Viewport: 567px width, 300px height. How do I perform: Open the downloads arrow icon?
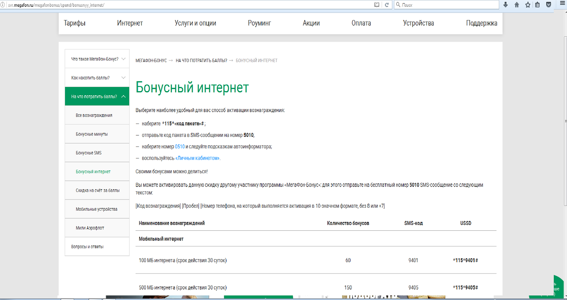point(506,5)
